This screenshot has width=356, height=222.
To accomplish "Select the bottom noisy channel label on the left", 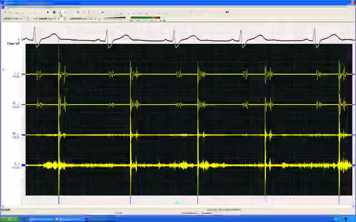I will click(16, 165).
